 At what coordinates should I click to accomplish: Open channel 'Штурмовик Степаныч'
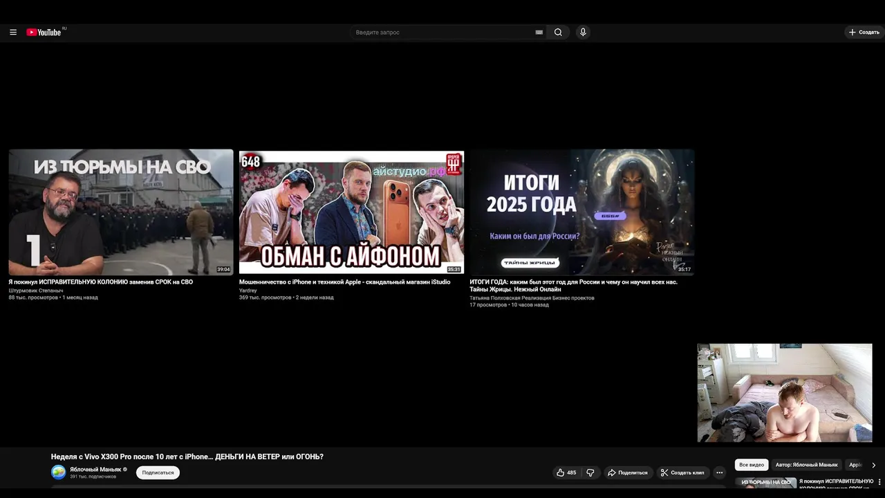point(35,290)
